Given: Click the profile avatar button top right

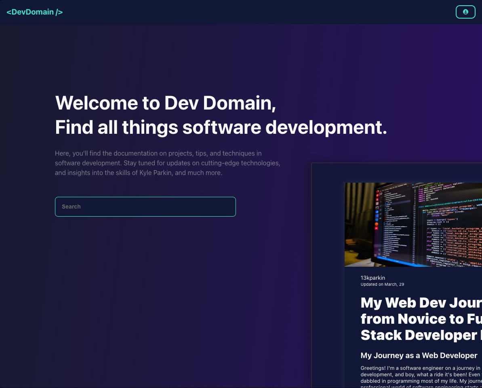Looking at the screenshot, I should click(x=465, y=12).
